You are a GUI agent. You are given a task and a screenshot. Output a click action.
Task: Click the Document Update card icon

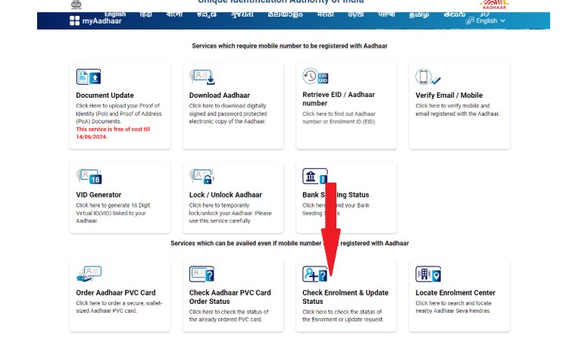[89, 76]
